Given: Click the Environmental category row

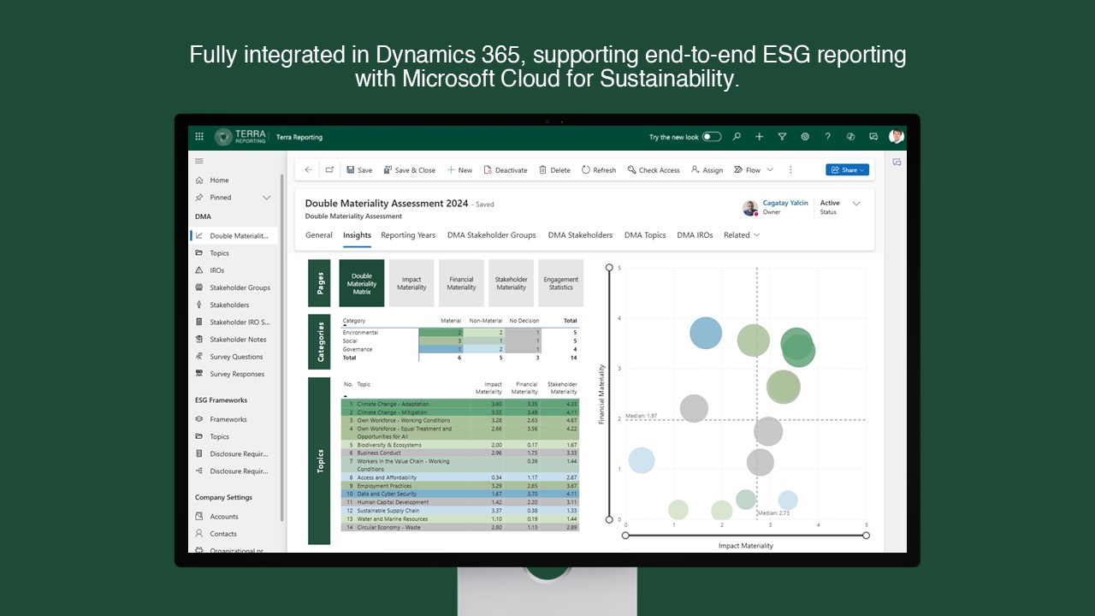Looking at the screenshot, I should tap(460, 332).
